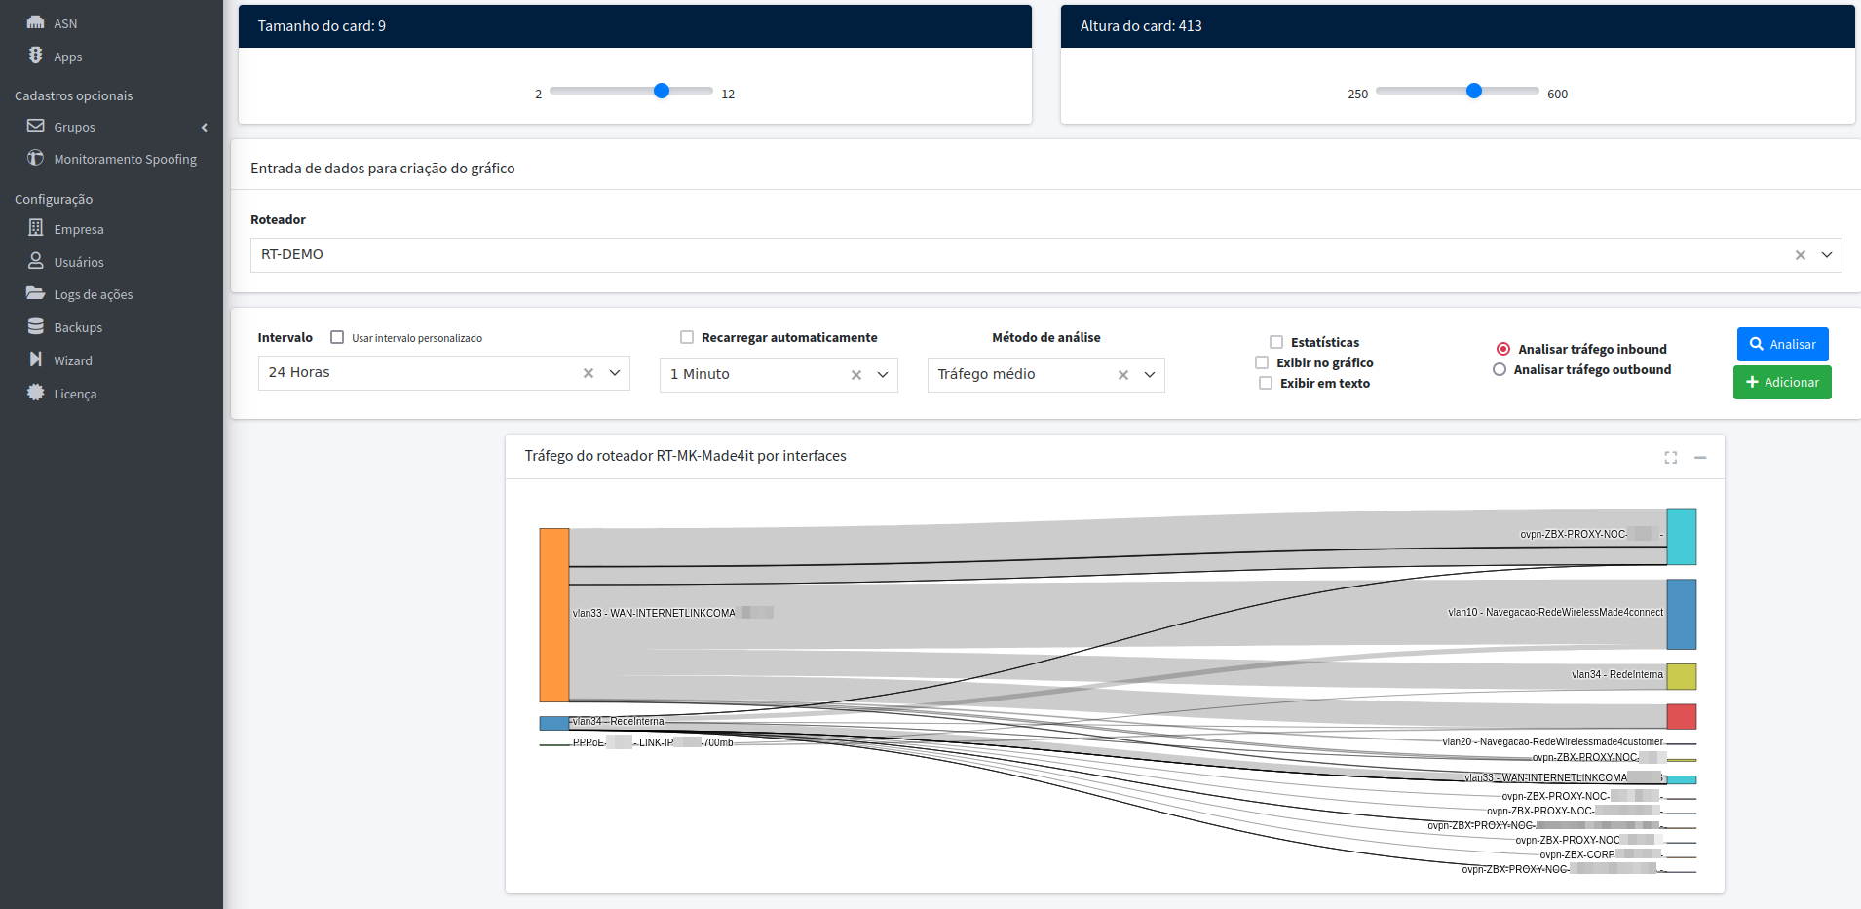Open the 1 Minuto dropdown arrow

(883, 375)
